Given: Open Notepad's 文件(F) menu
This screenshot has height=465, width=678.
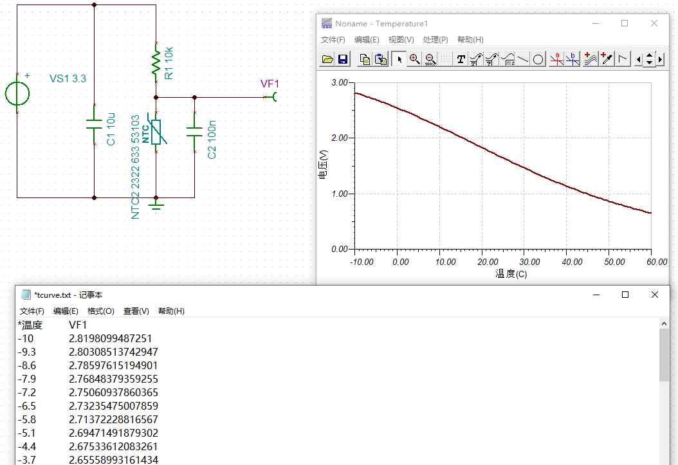Looking at the screenshot, I should click(x=32, y=311).
